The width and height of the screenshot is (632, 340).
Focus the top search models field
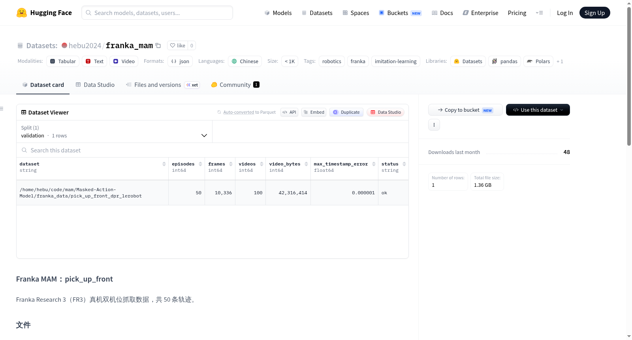(x=157, y=13)
